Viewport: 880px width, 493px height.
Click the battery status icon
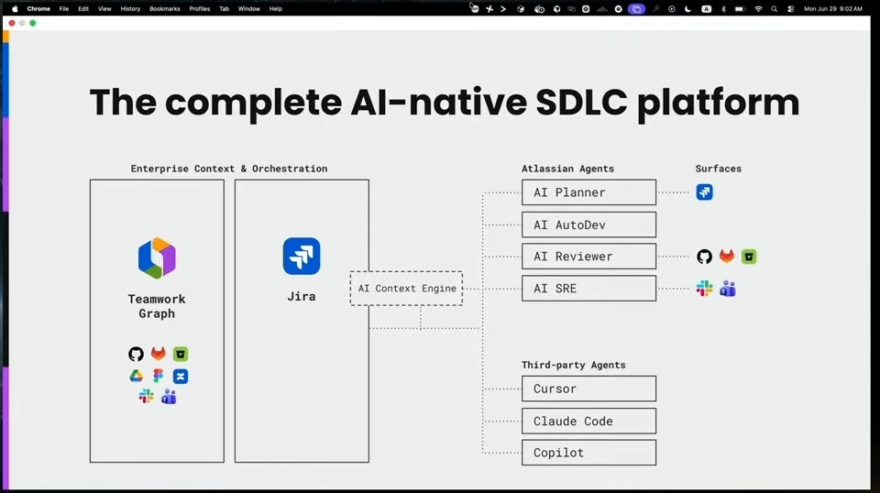pyautogui.click(x=741, y=9)
